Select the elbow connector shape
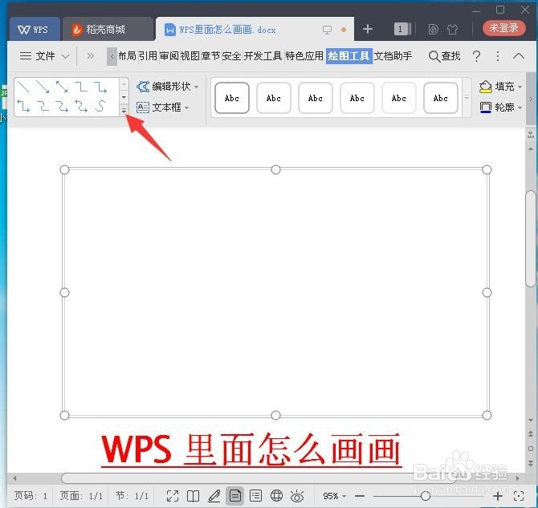 tap(81, 87)
